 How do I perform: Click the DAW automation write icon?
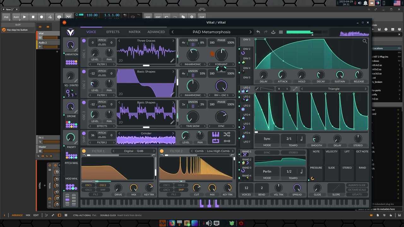[x=50, y=17]
